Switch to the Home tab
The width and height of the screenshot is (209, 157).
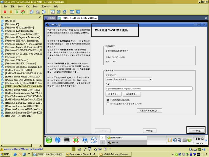[x=50, y=18]
